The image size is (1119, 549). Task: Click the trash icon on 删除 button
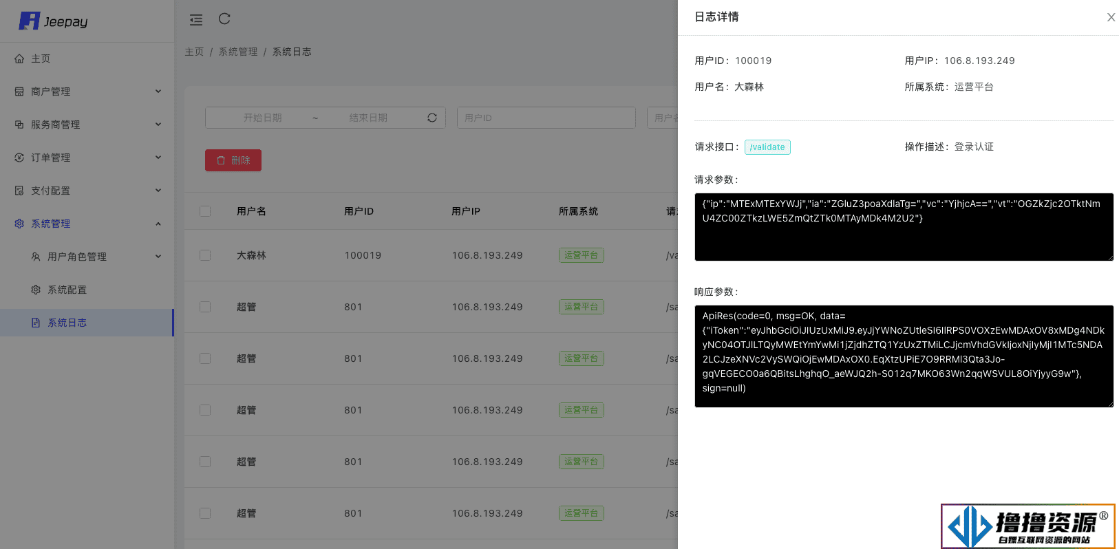[221, 160]
